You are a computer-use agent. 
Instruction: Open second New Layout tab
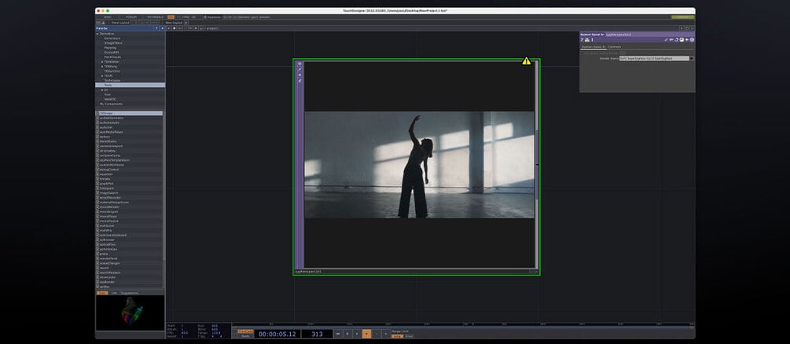pyautogui.click(x=174, y=23)
